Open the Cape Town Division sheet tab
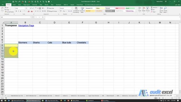181x102 pixels. 94,96
